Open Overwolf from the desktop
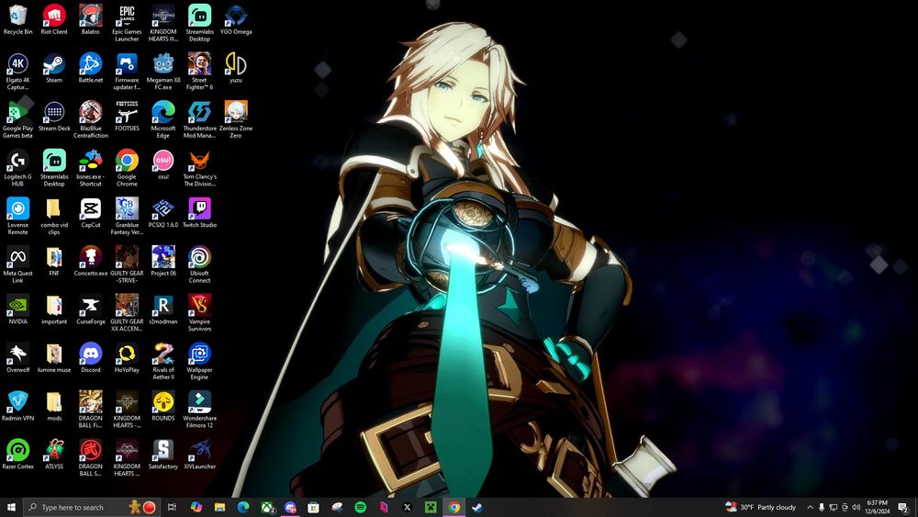Viewport: 918px width, 517px height. click(x=17, y=358)
